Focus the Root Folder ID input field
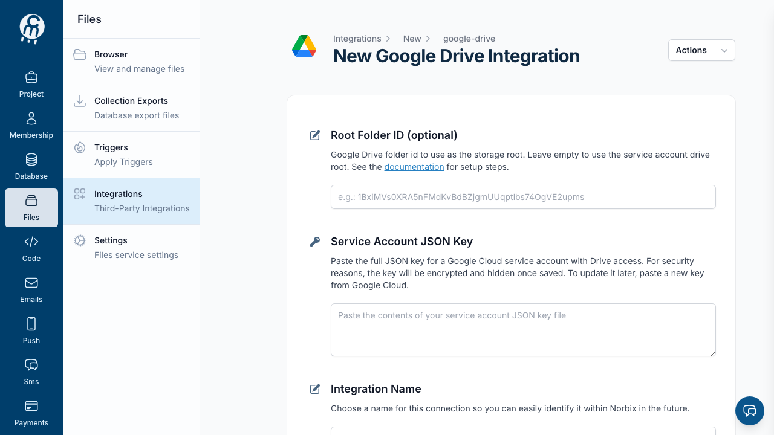The image size is (774, 435). [x=523, y=197]
